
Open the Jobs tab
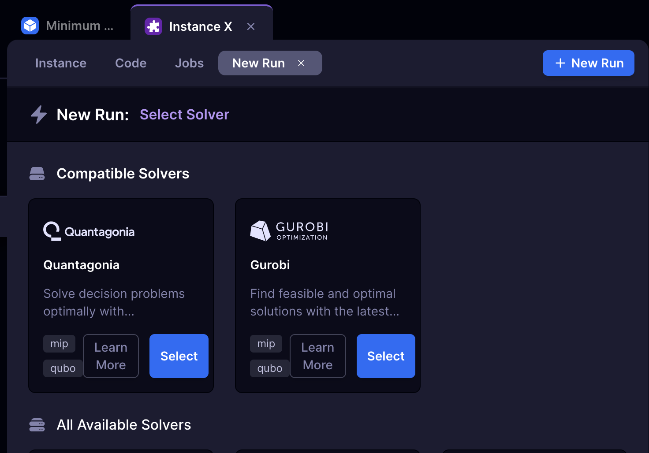189,63
